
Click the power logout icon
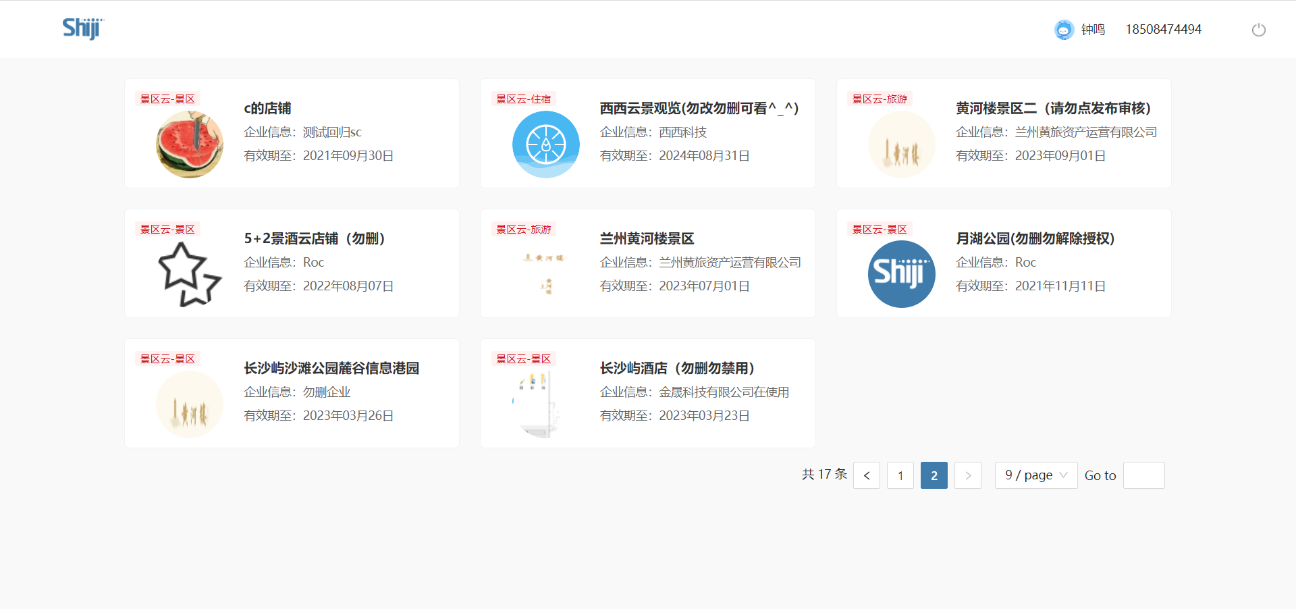click(x=1258, y=30)
